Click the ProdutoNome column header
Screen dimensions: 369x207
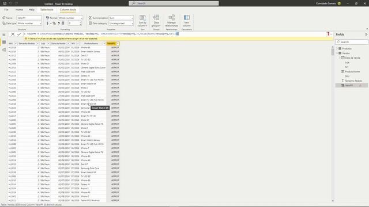tap(91, 44)
